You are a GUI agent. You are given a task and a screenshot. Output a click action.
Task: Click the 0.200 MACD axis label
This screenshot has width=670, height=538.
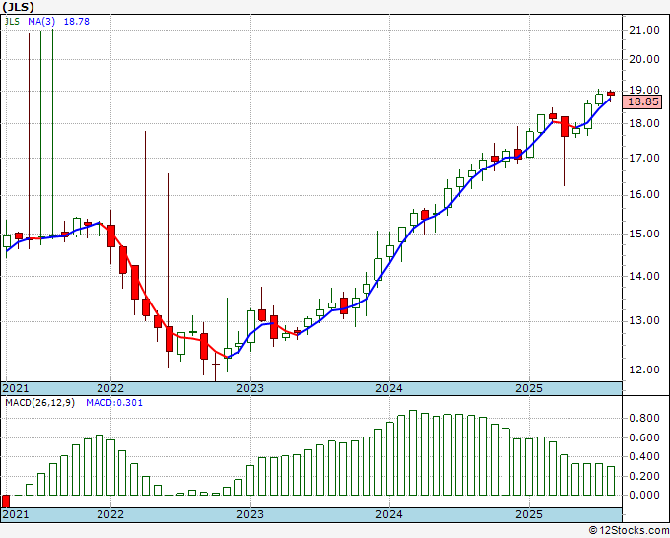point(644,476)
